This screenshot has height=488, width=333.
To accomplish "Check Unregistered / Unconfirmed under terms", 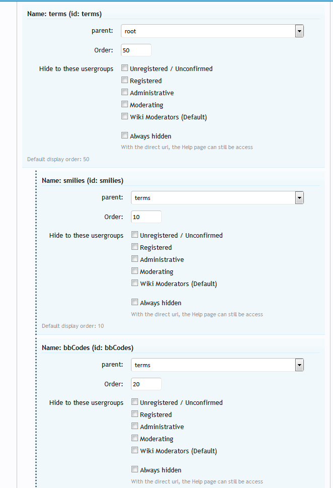I will (124, 68).
